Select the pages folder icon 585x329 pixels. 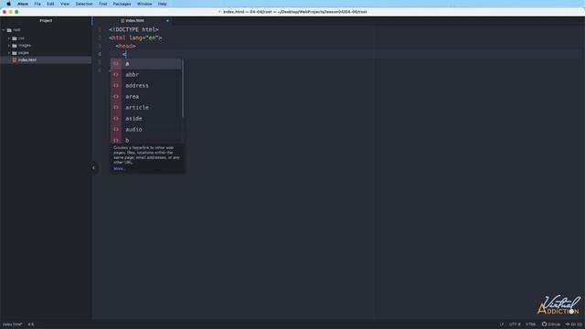[x=15, y=53]
